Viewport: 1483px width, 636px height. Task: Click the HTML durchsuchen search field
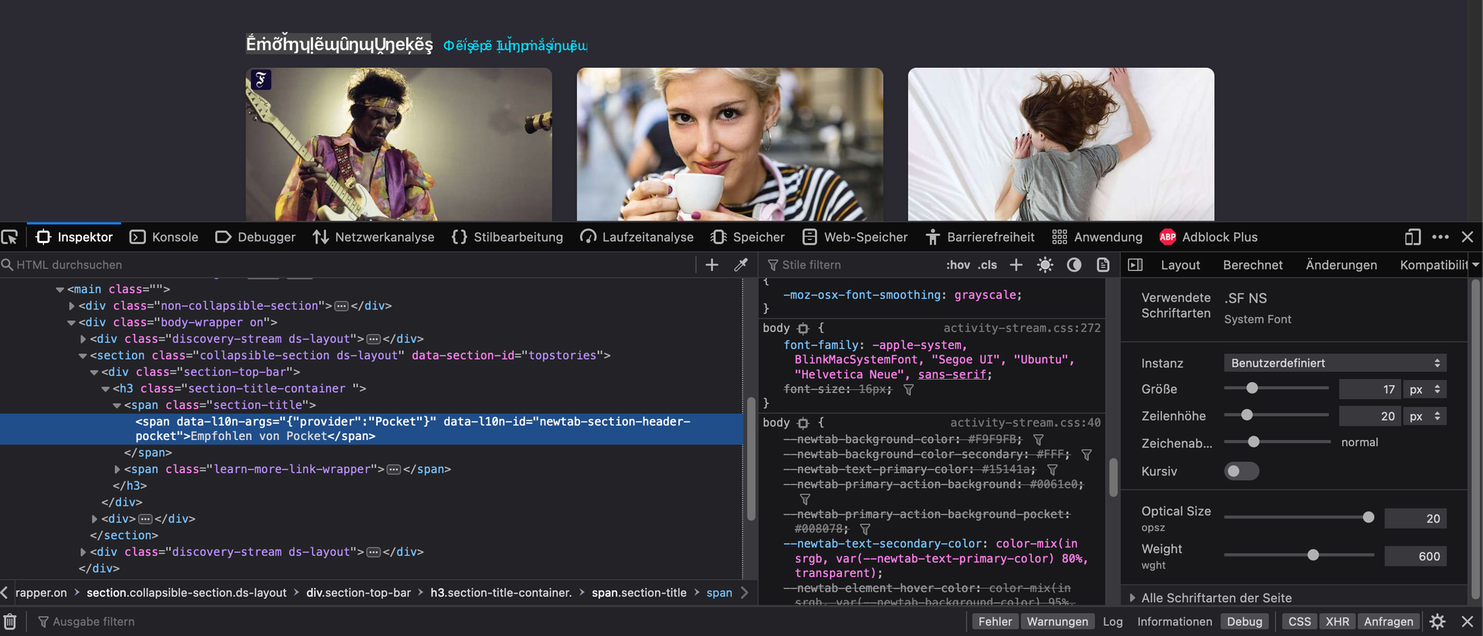click(348, 265)
